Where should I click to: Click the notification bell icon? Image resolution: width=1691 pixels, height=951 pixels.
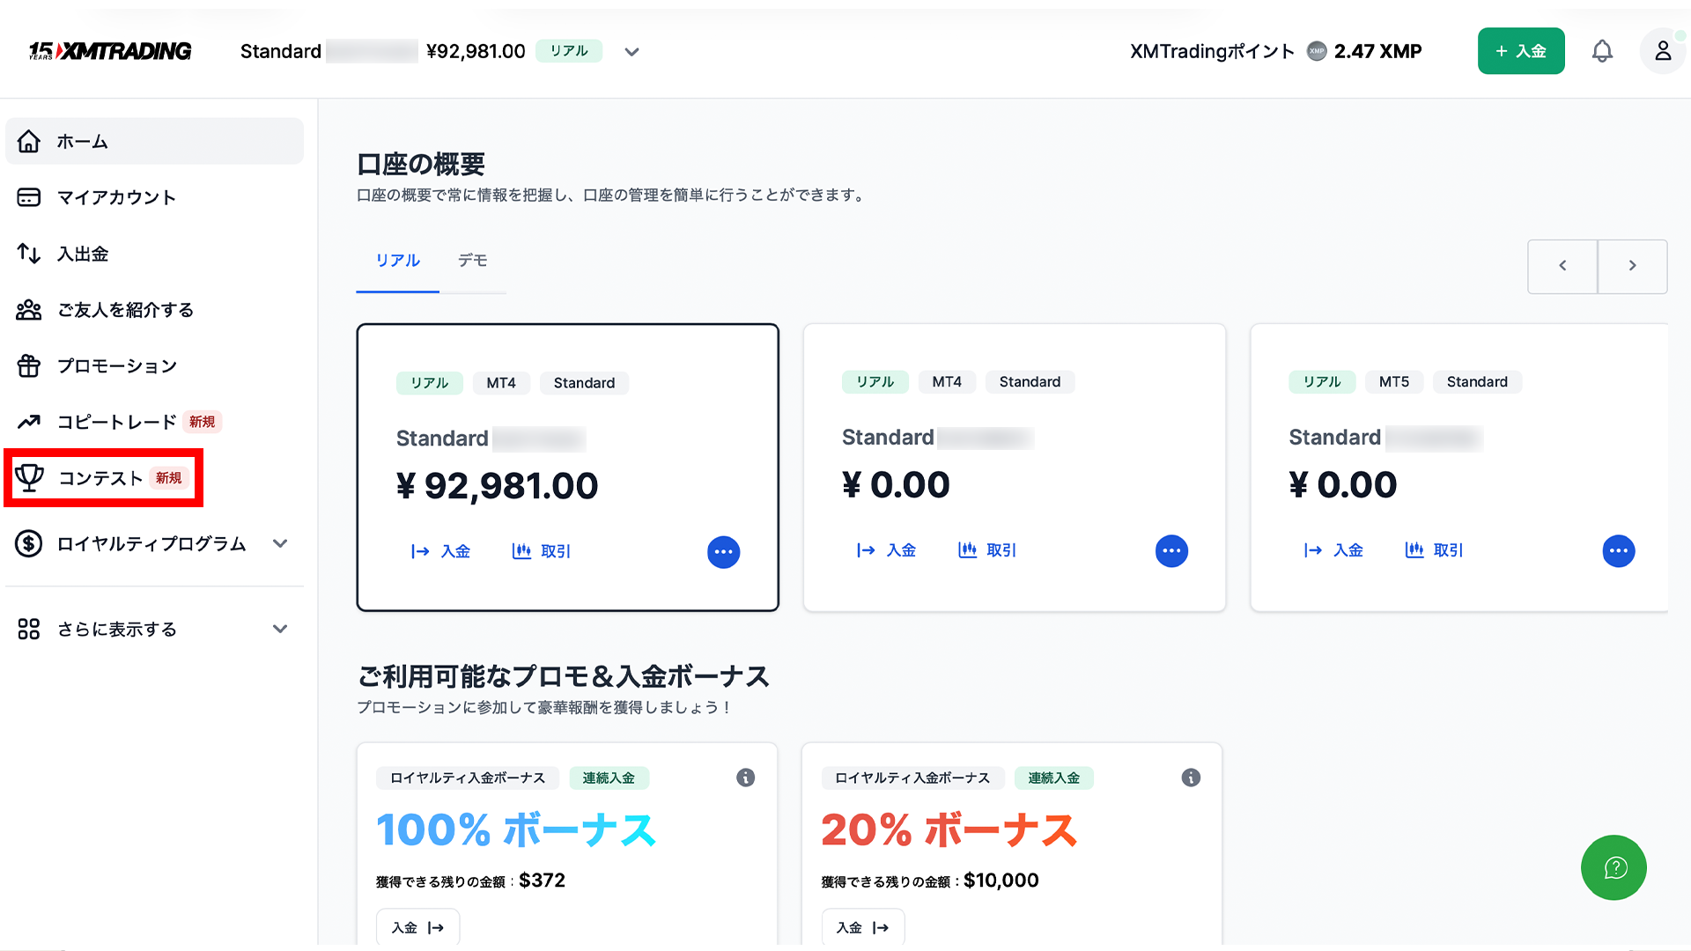(1602, 51)
